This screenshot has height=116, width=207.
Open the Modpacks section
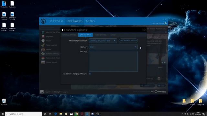(74, 21)
